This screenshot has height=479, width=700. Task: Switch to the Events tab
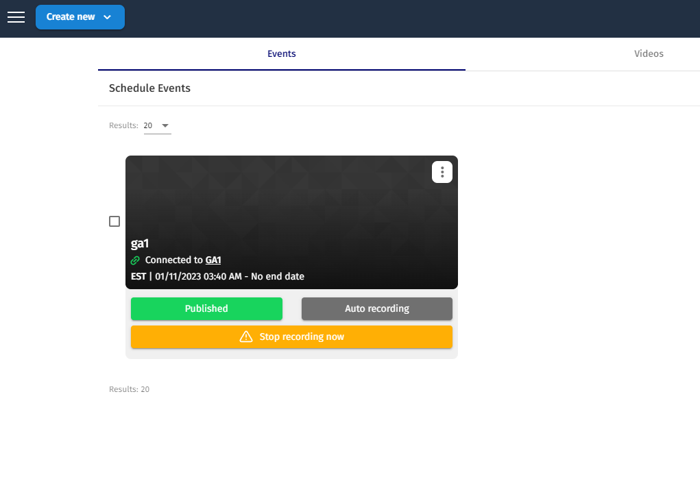click(x=281, y=53)
